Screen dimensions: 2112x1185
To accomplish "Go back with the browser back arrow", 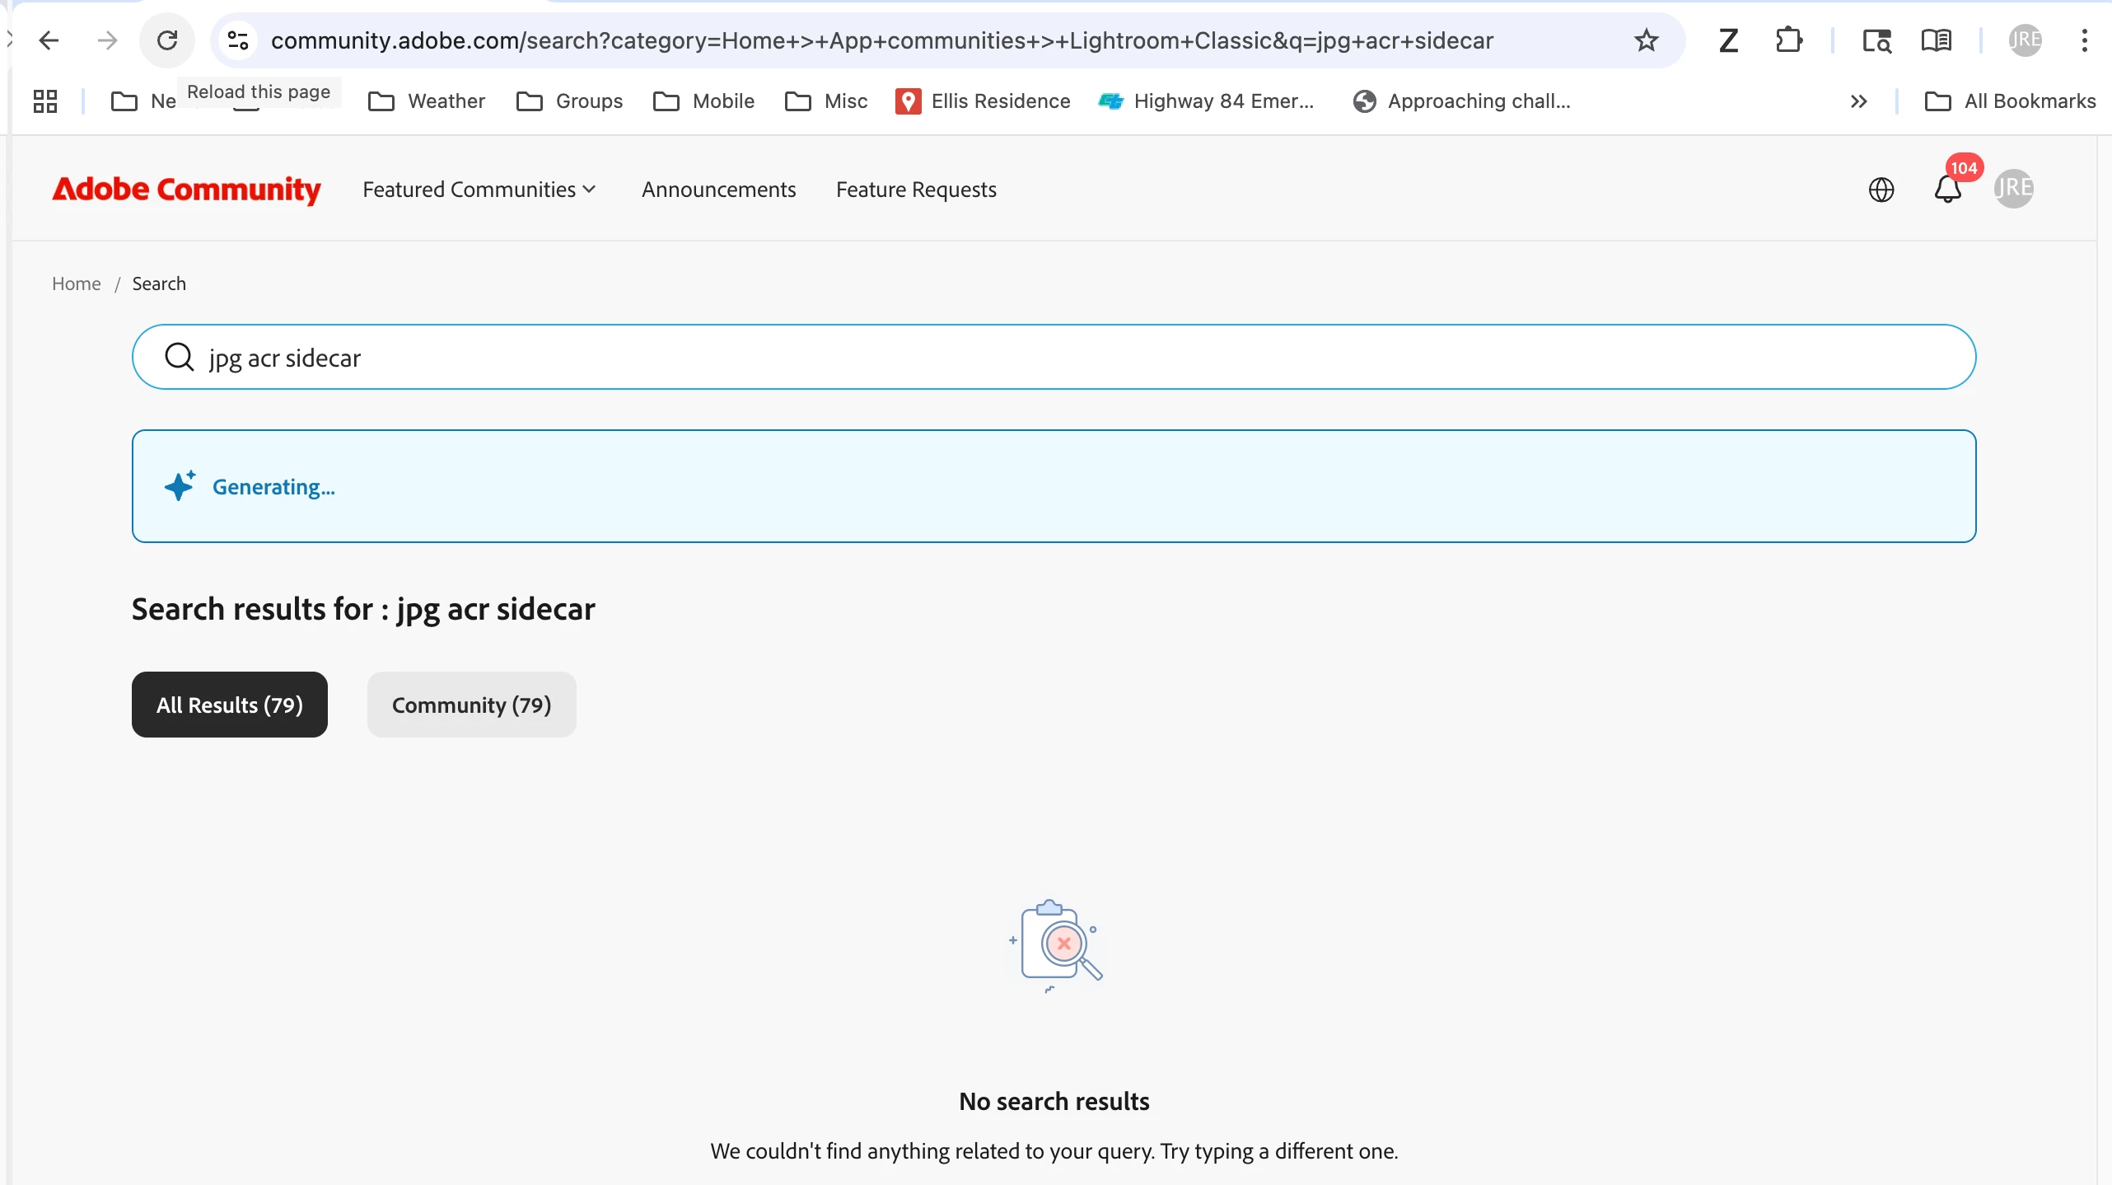I will click(49, 40).
